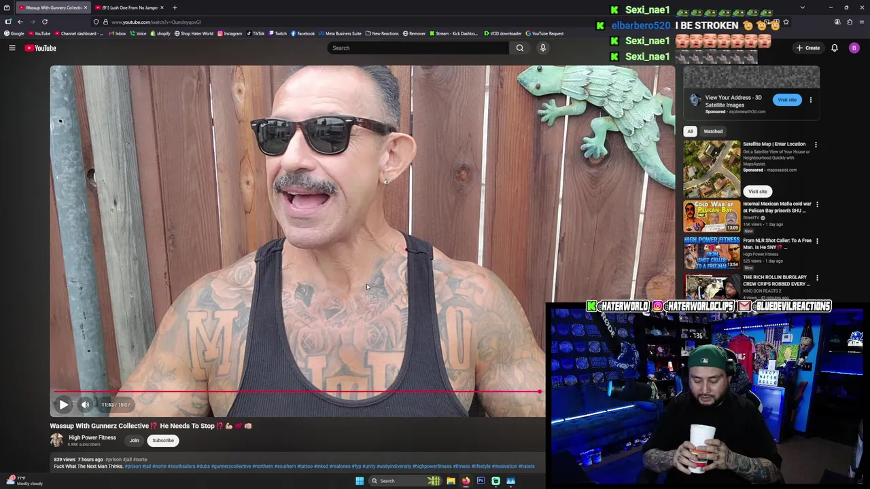Open options for View Your Address ad
Viewport: 870px width, 489px height.
(x=810, y=100)
